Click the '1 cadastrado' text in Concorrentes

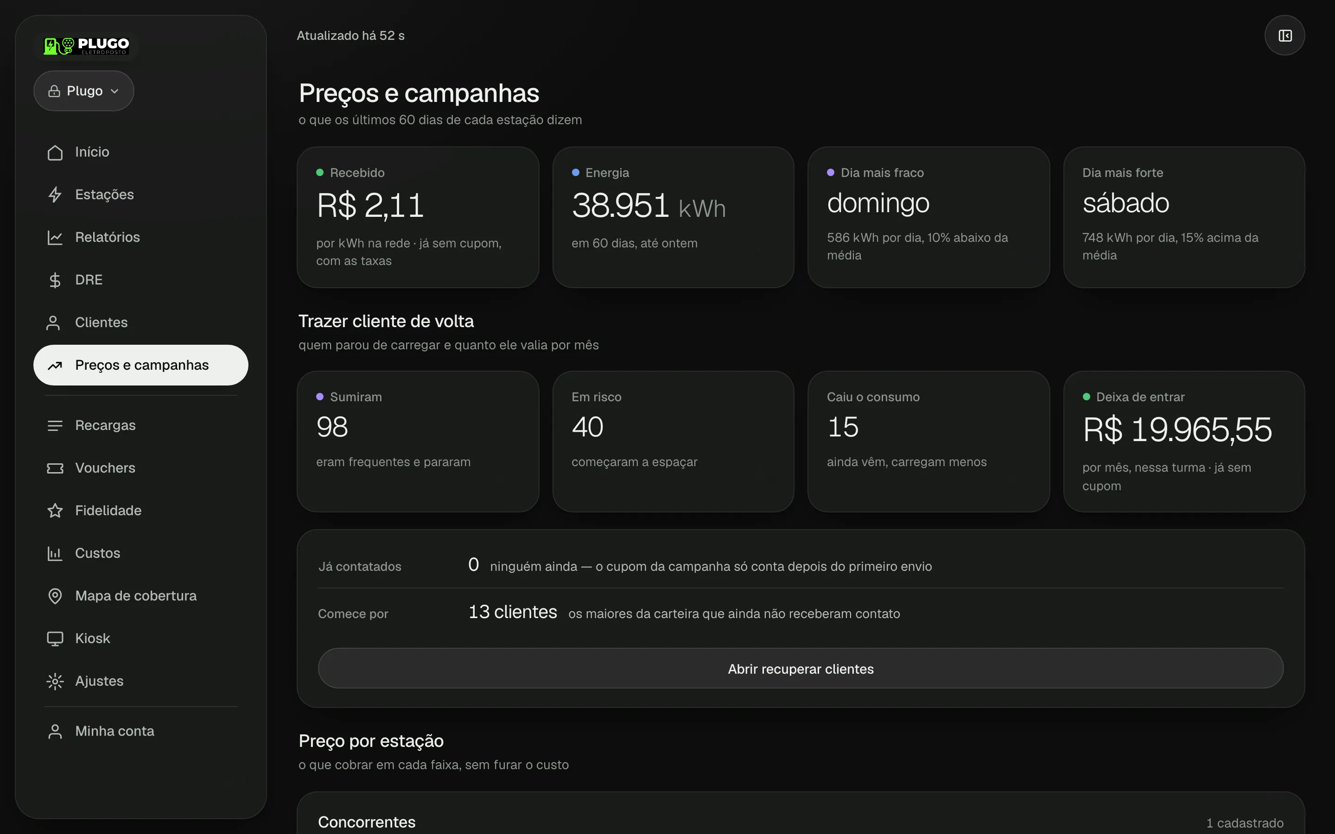(1245, 823)
